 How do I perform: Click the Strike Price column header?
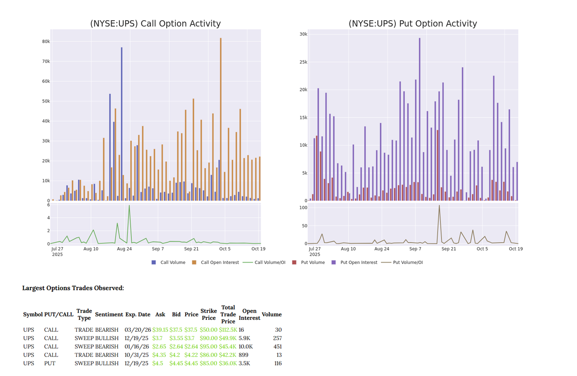tap(209, 314)
